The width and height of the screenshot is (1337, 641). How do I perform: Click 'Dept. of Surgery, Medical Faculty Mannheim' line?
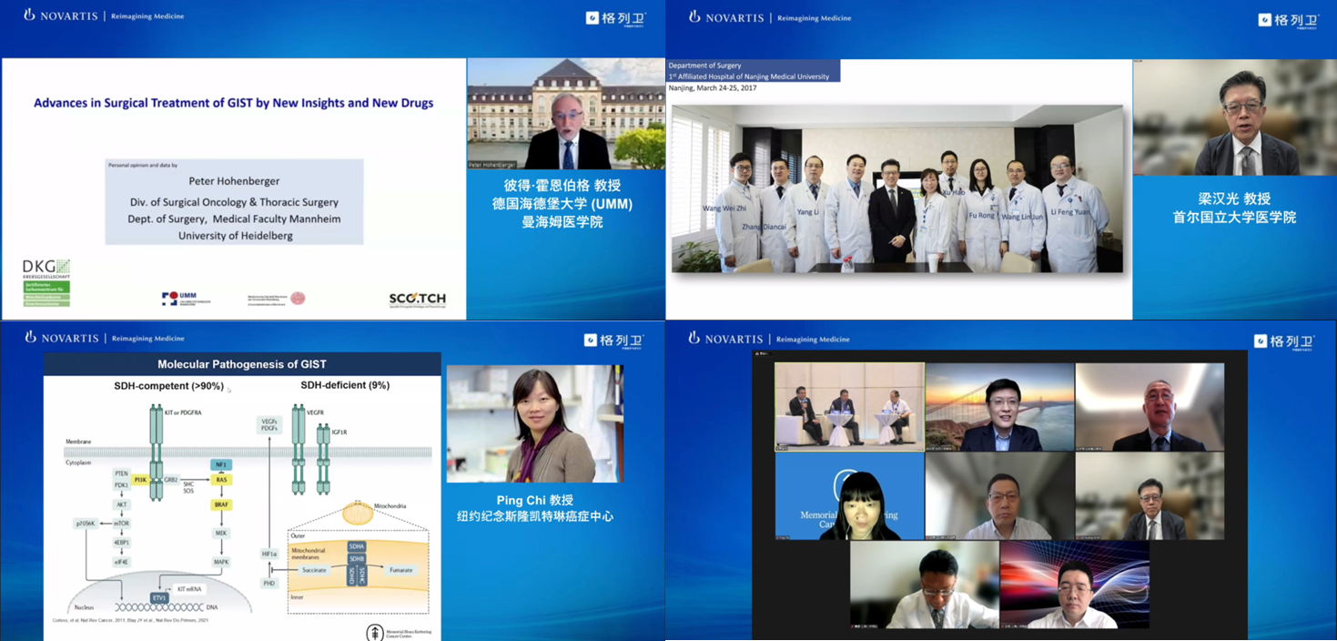(x=234, y=219)
